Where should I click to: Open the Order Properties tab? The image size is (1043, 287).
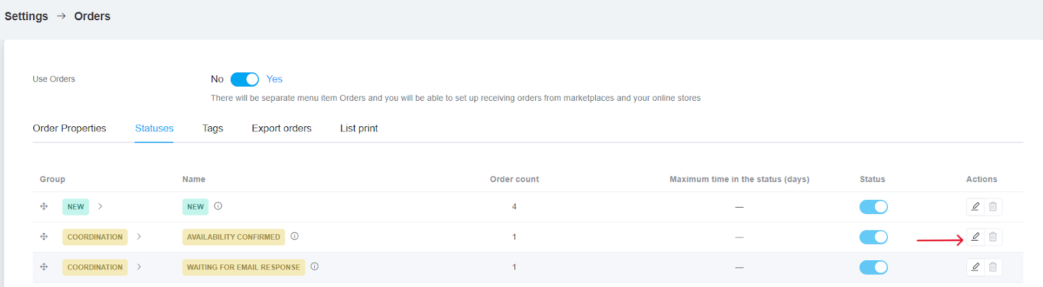tap(69, 128)
